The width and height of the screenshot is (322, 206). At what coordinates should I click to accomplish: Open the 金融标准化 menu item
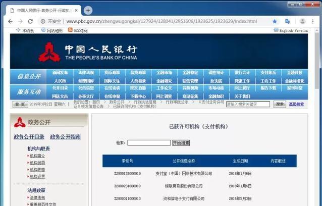coord(294,81)
